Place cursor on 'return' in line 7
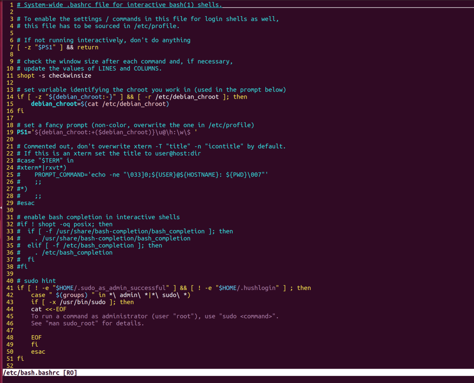This screenshot has height=383, width=474. [x=88, y=47]
